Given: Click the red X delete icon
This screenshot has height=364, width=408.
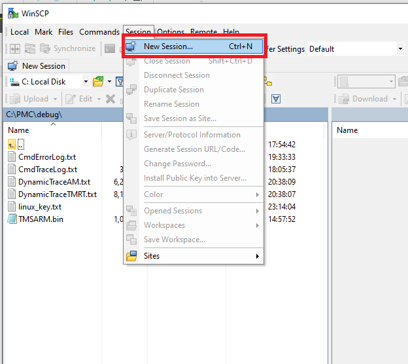Looking at the screenshot, I should pyautogui.click(x=110, y=99).
